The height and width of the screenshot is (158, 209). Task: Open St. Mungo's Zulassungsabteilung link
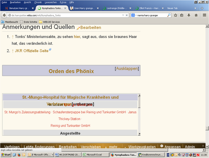tap(27, 112)
